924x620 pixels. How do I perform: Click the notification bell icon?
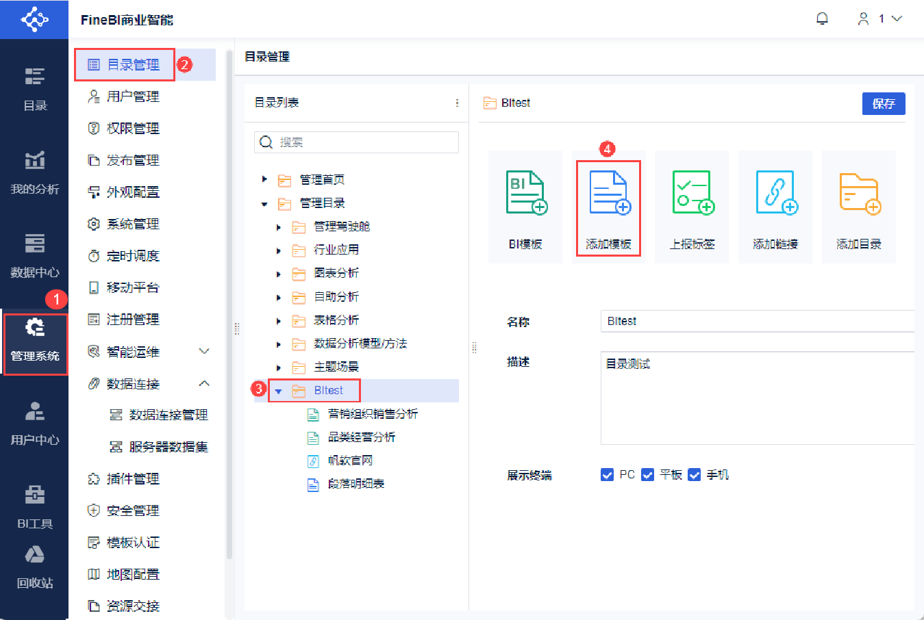click(x=823, y=18)
